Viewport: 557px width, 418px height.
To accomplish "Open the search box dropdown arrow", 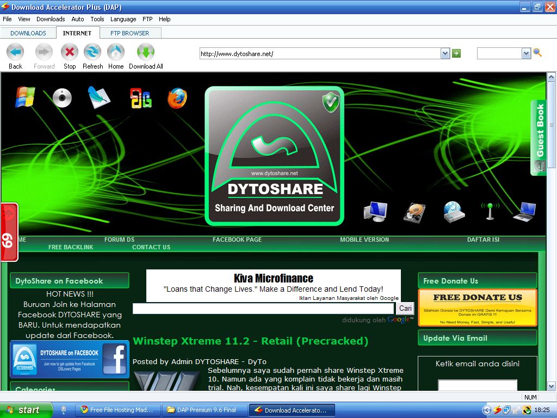I will tap(526, 54).
